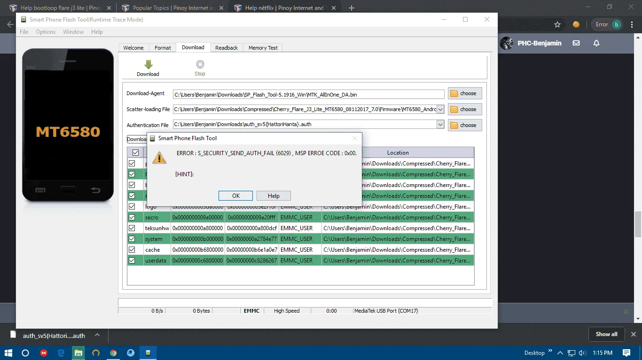Open the notifications bell on the forum page
This screenshot has width=642, height=360.
click(x=596, y=43)
